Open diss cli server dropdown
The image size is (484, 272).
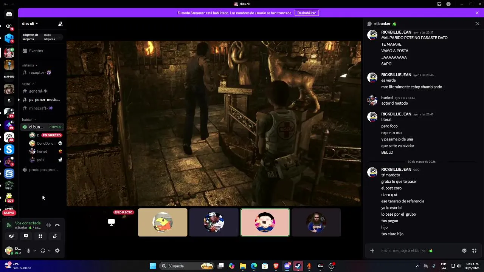[x=30, y=23]
